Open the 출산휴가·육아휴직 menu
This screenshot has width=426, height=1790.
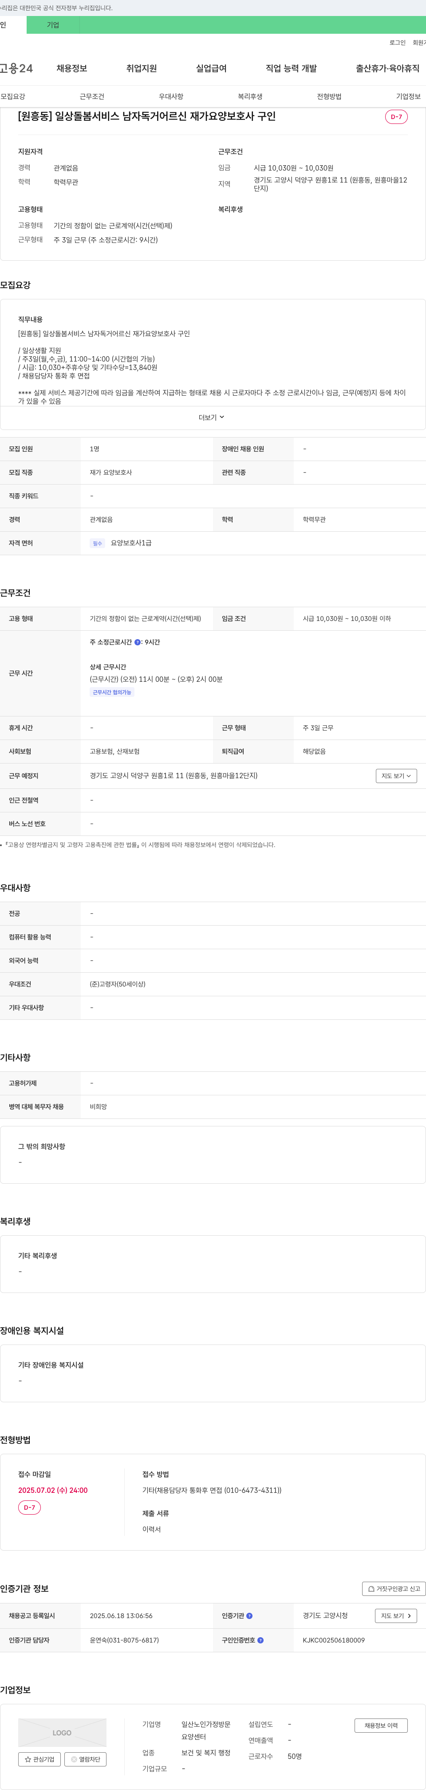pyautogui.click(x=388, y=68)
